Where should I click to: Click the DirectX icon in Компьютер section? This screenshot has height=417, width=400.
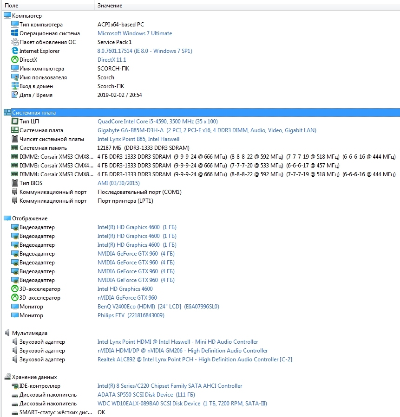(15, 59)
